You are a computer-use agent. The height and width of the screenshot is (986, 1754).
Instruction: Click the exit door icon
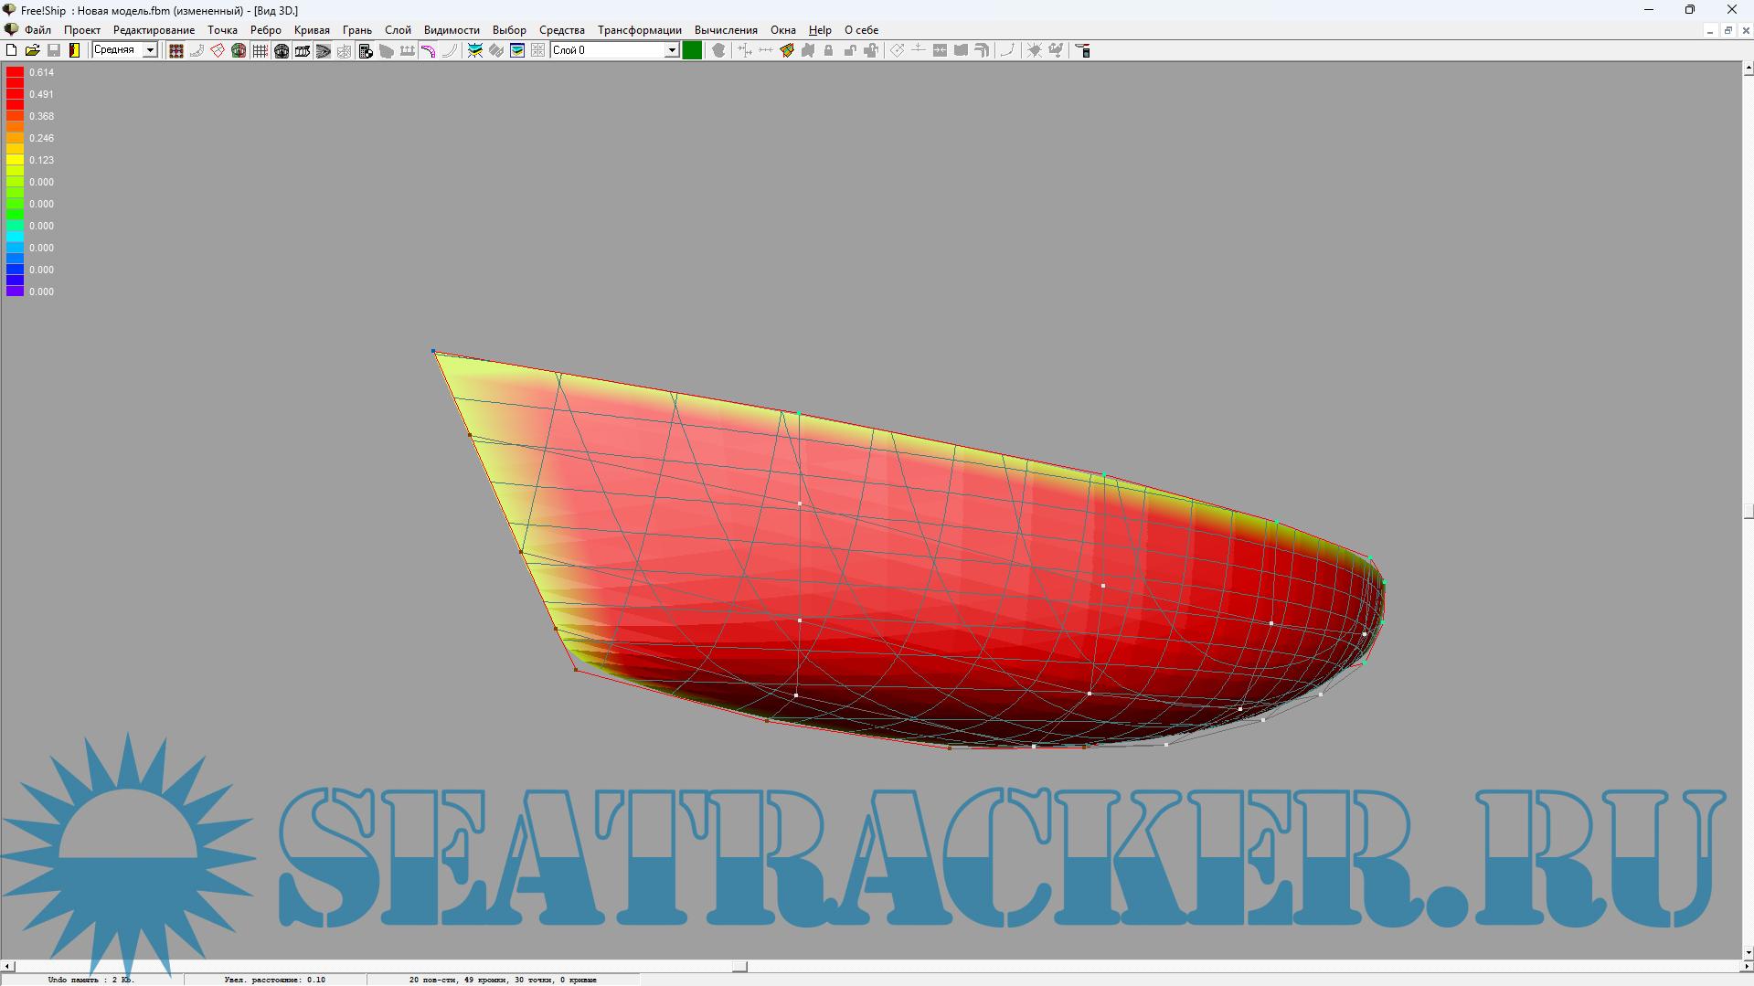tap(75, 50)
